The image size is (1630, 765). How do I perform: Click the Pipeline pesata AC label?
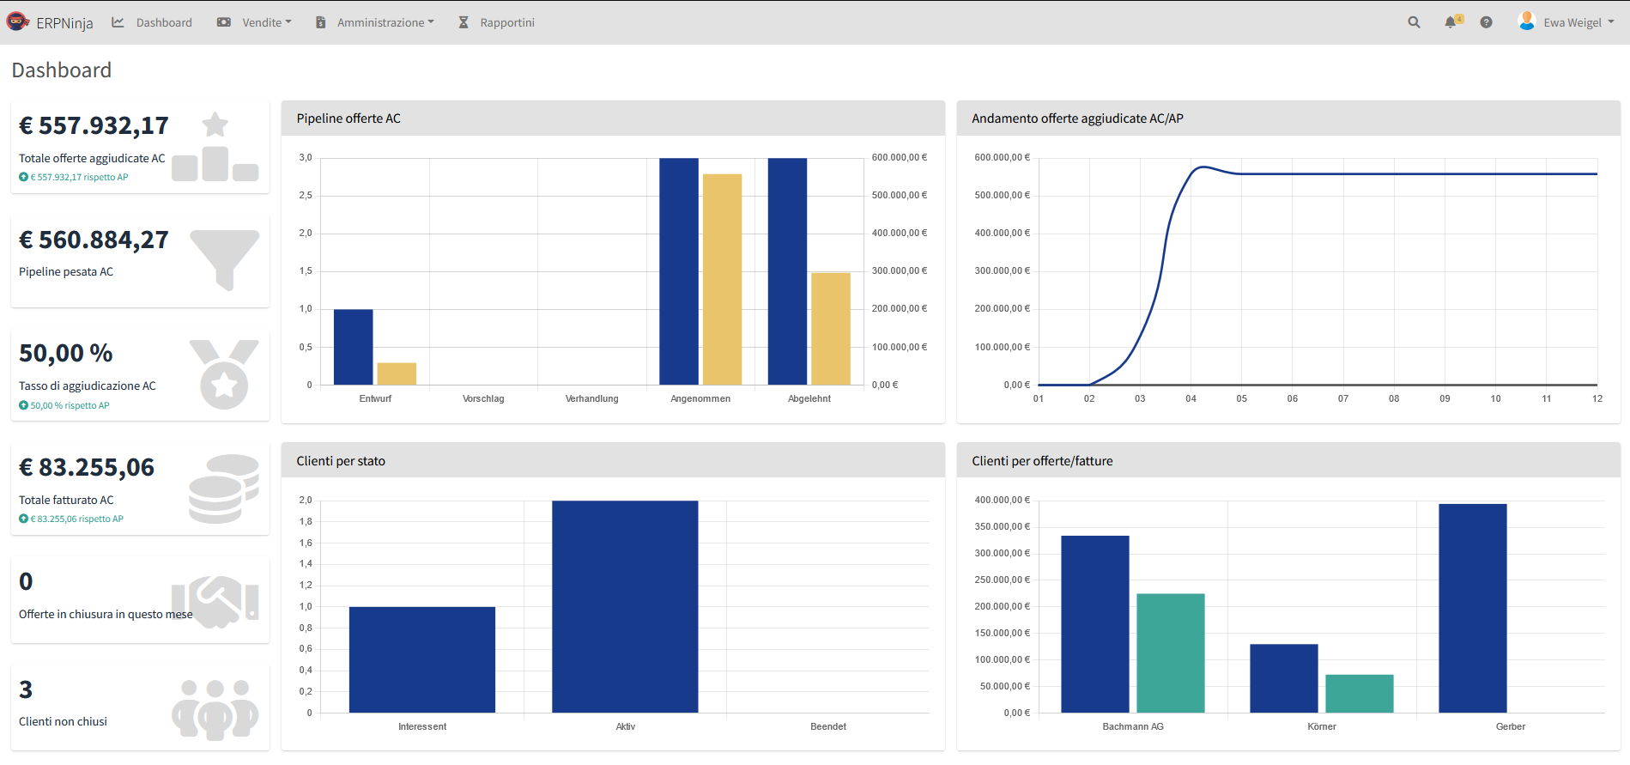[x=66, y=272]
